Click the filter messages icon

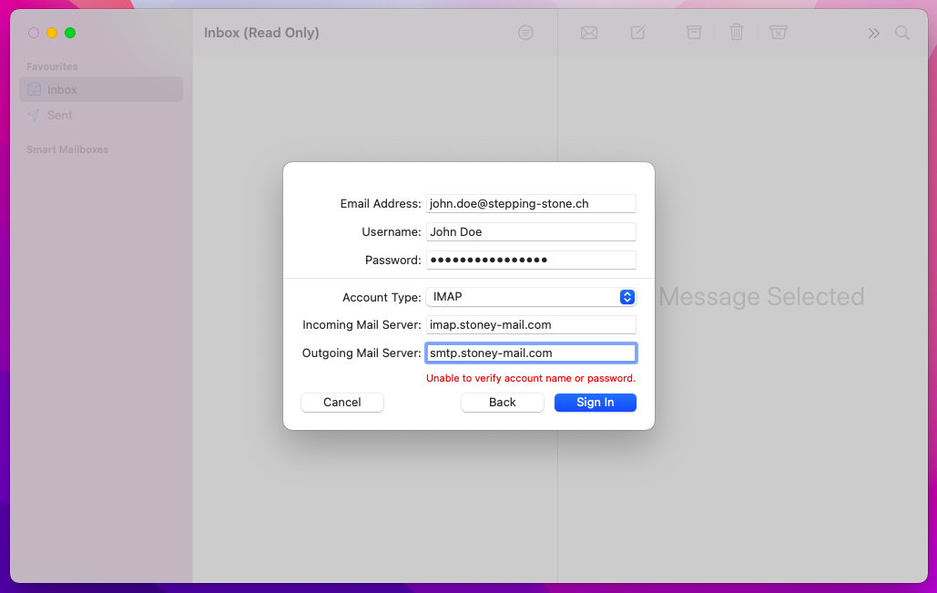(525, 33)
